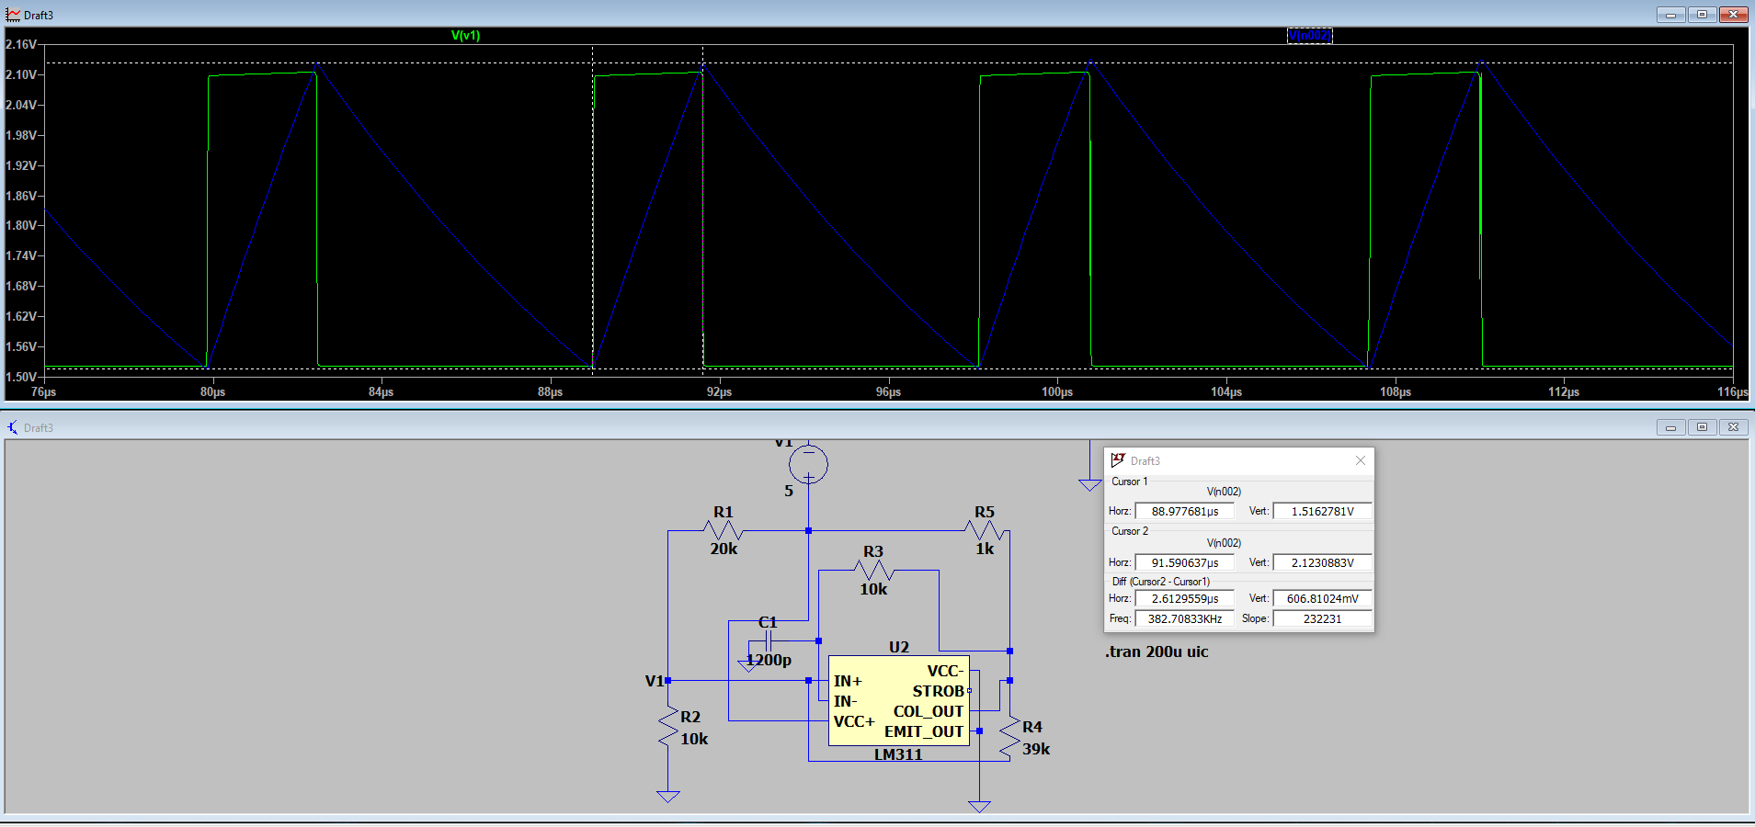The height and width of the screenshot is (827, 1755).
Task: Select resistor R4 symbol
Action: 1009,737
